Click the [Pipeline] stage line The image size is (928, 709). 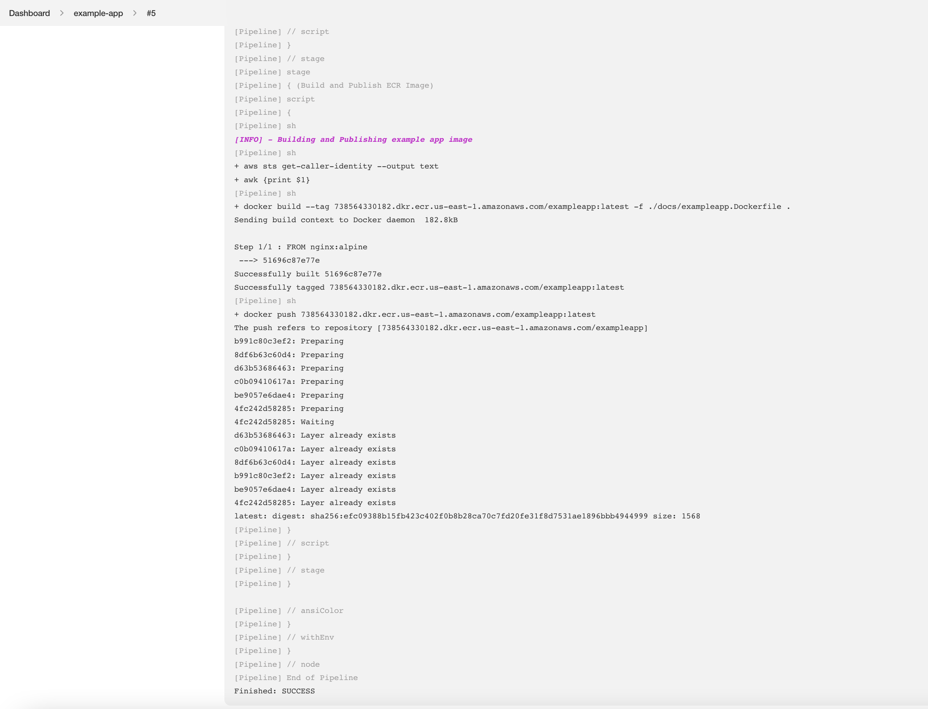[x=272, y=72]
